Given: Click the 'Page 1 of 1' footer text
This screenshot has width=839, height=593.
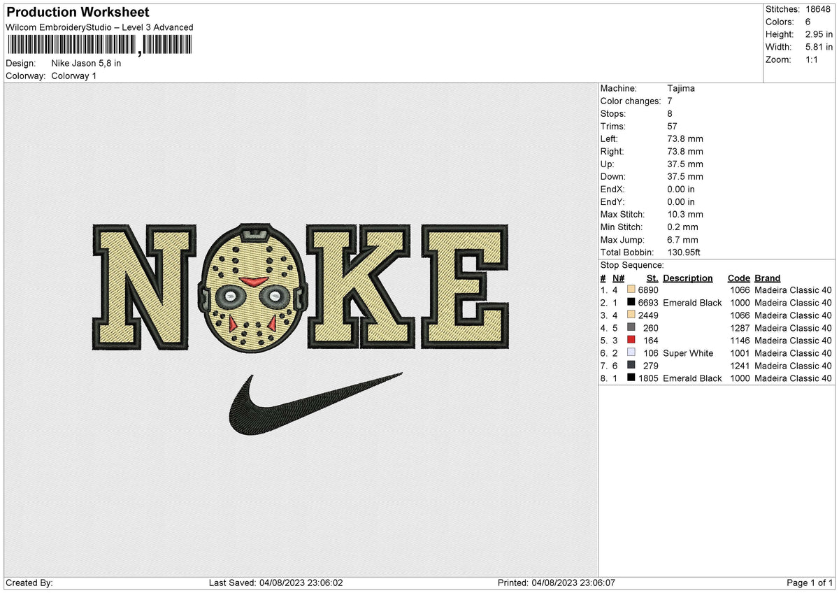Looking at the screenshot, I should click(810, 583).
